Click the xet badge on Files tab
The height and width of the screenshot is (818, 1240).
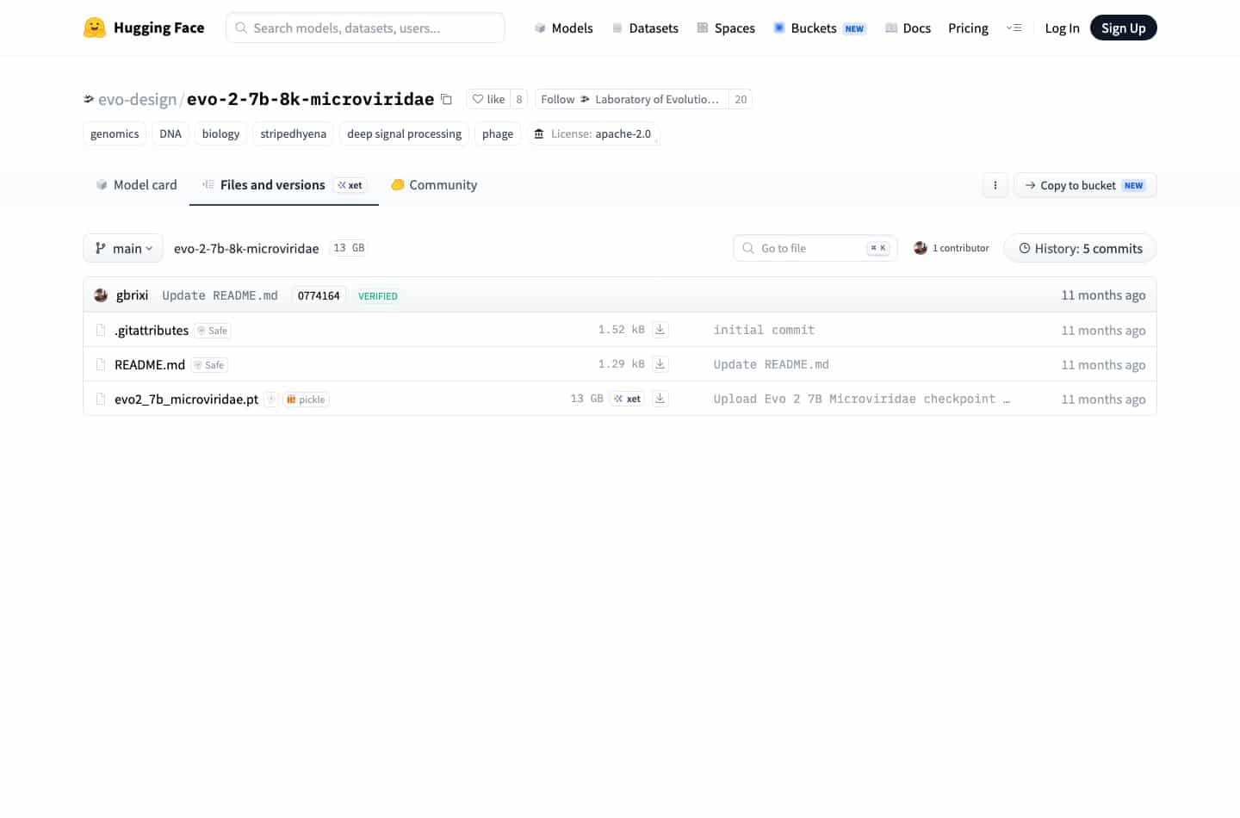[x=350, y=185]
